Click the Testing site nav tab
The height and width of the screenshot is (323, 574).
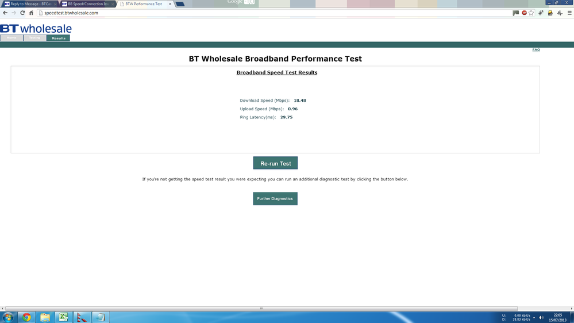[35, 38]
